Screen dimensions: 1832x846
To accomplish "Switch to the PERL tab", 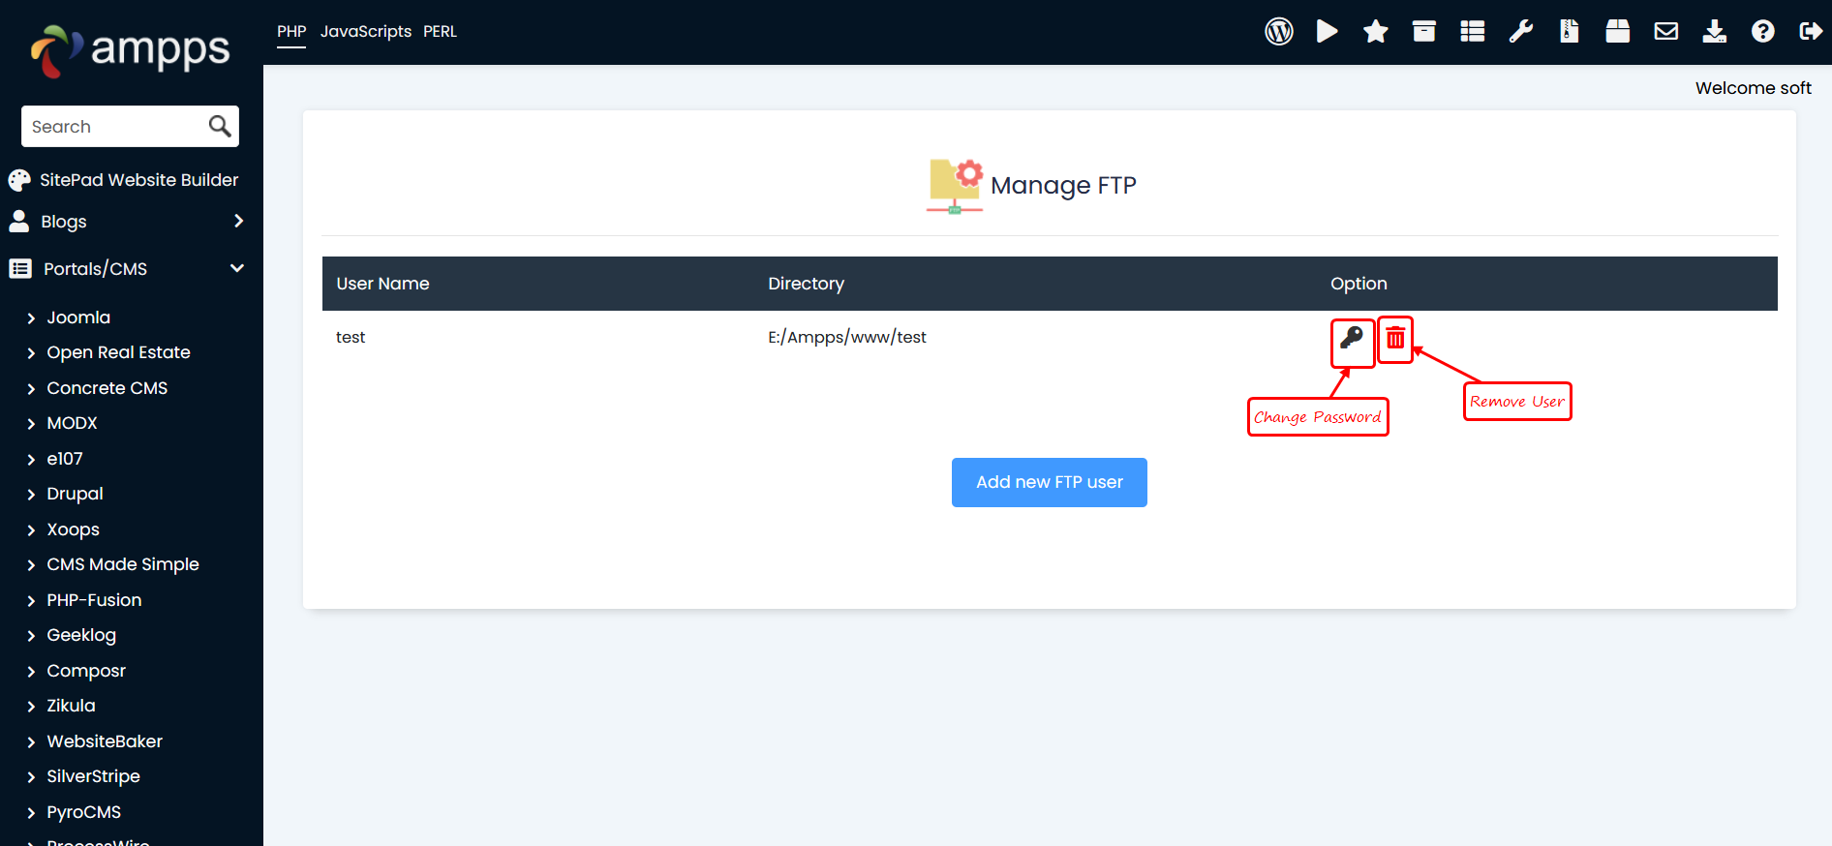I will click(x=440, y=31).
